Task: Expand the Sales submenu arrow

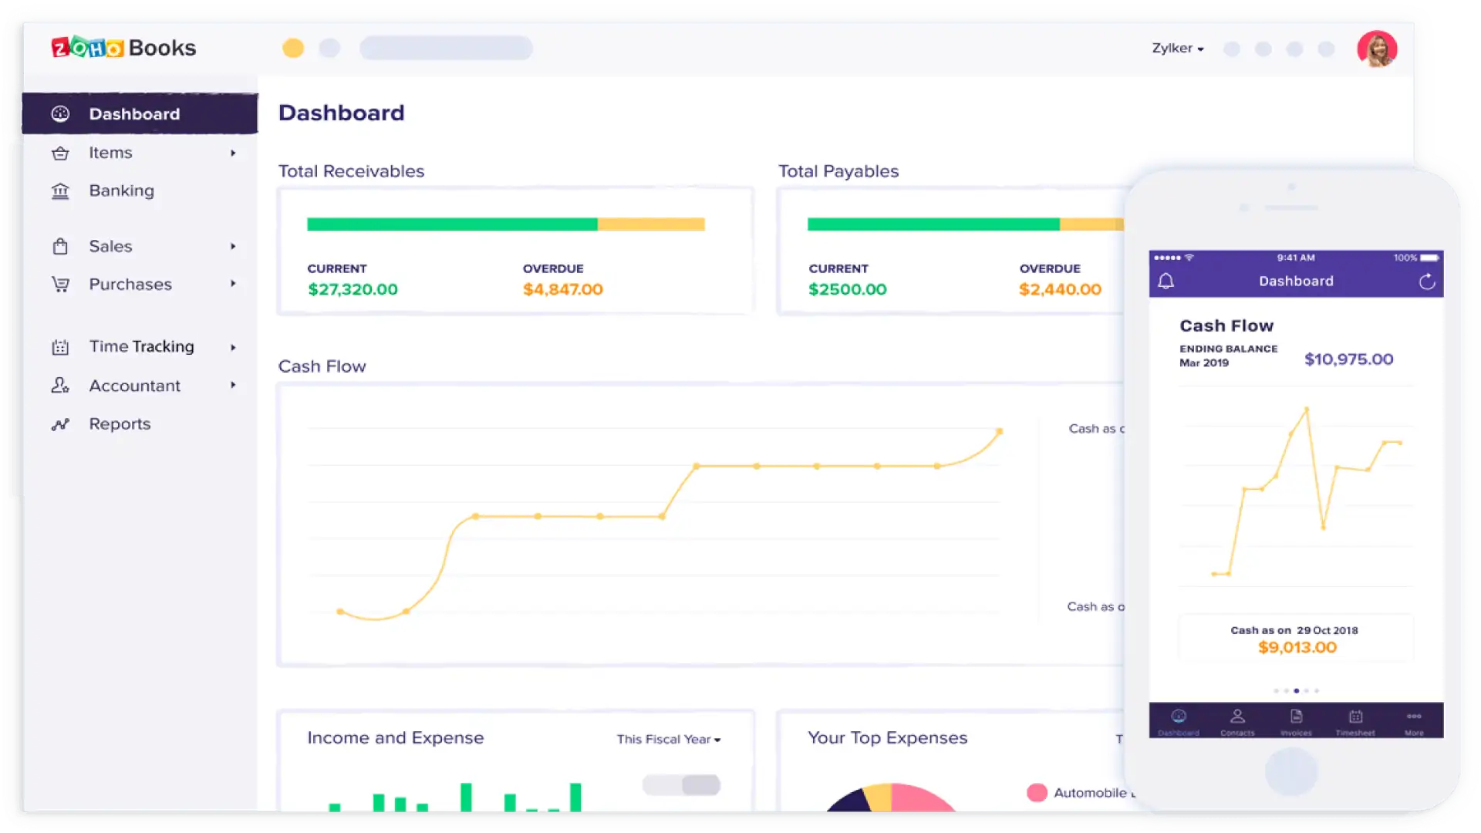Action: click(231, 246)
